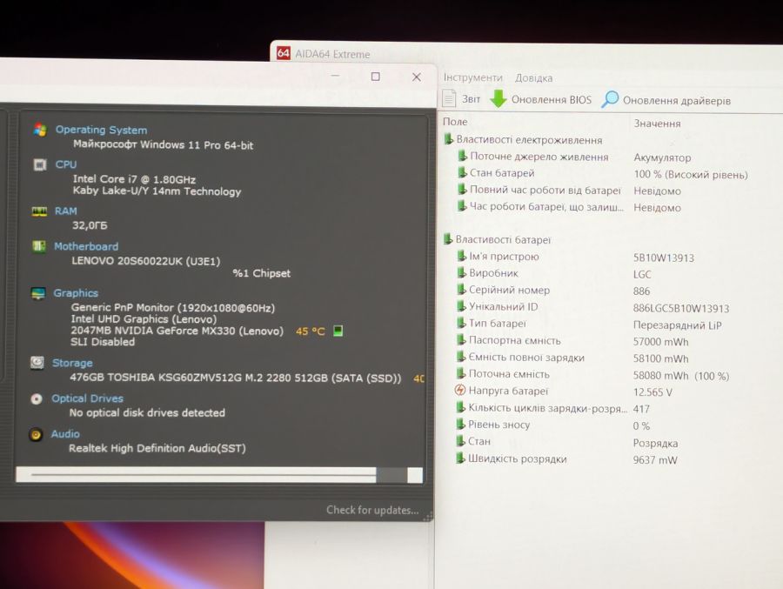This screenshot has width=783, height=589.
Task: Click the Graphics monitor icon
Action: [x=38, y=293]
